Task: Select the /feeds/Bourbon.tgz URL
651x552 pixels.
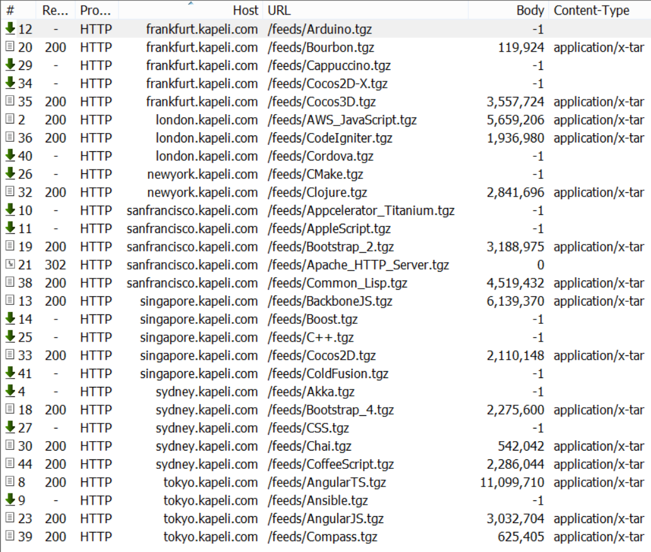Action: [321, 47]
